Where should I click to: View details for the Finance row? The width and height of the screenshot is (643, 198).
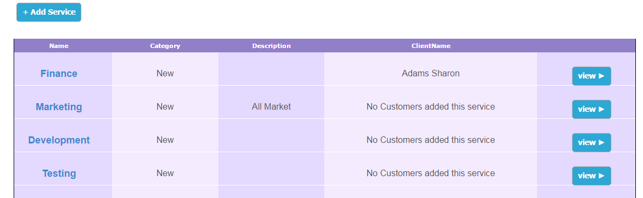[x=591, y=76]
